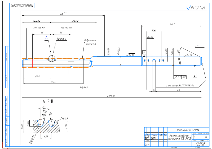Screen dimensions: 212x149
Task: Click the 'R1,646 min' radius label
Action: click(x=32, y=139)
